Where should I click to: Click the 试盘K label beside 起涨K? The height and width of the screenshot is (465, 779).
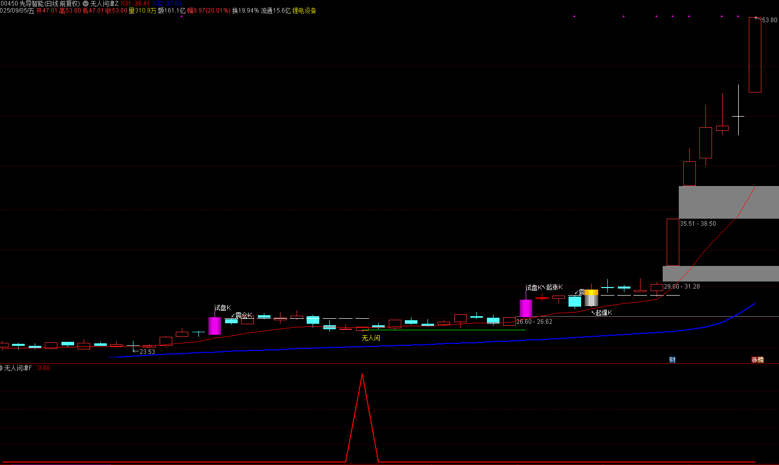point(534,288)
